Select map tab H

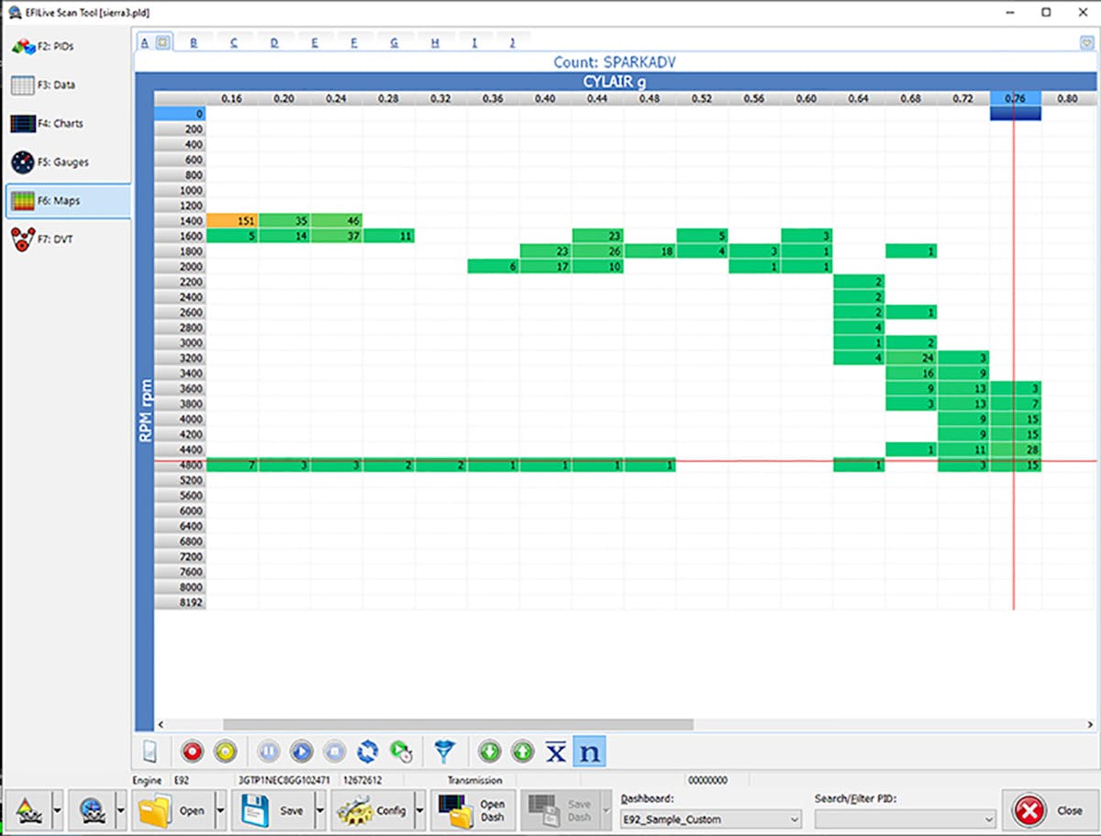435,42
